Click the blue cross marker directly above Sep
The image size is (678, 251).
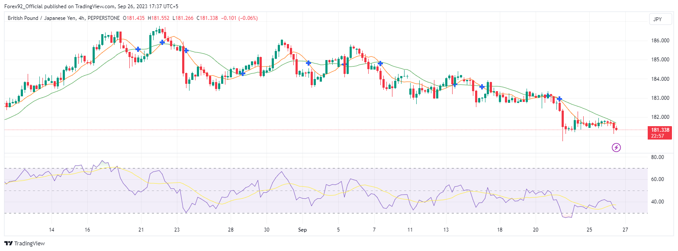(x=308, y=63)
